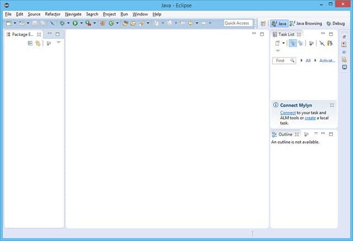Click the New Task icon in Task List
This screenshot has width=353, height=241.
[277, 43]
